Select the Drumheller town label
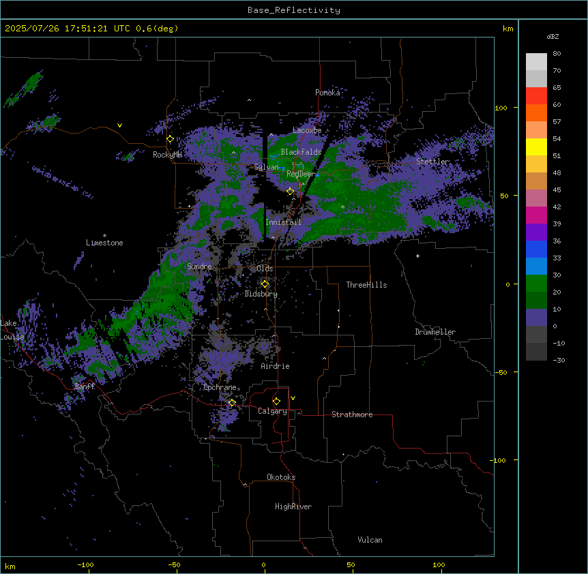The width and height of the screenshot is (588, 574). 435,332
